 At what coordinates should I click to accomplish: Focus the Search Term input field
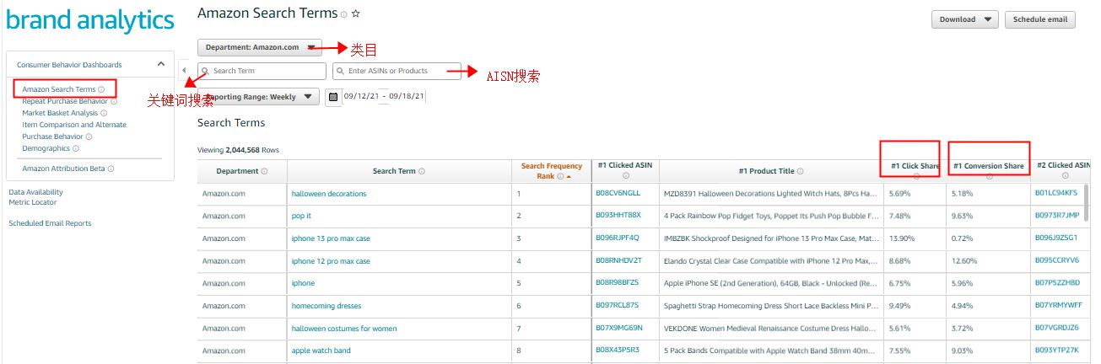pos(262,71)
